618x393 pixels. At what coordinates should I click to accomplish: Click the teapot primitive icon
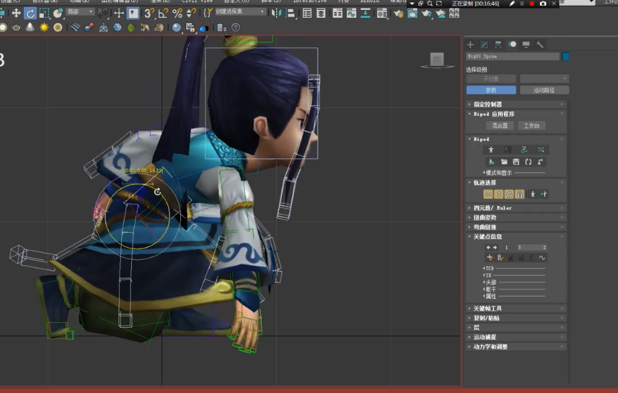point(16,28)
